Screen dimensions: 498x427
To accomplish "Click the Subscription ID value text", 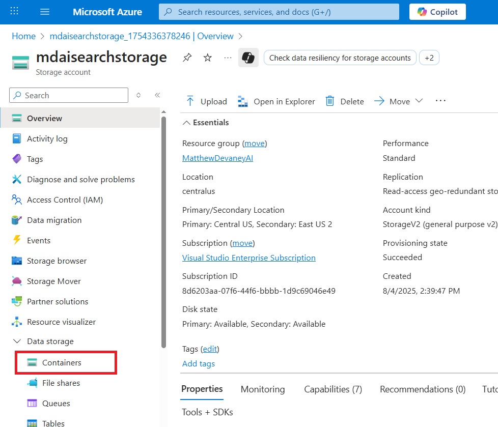I will pos(259,291).
